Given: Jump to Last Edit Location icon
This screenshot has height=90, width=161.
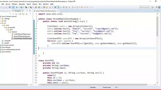Looking at the screenshot, I should tap(82, 7).
